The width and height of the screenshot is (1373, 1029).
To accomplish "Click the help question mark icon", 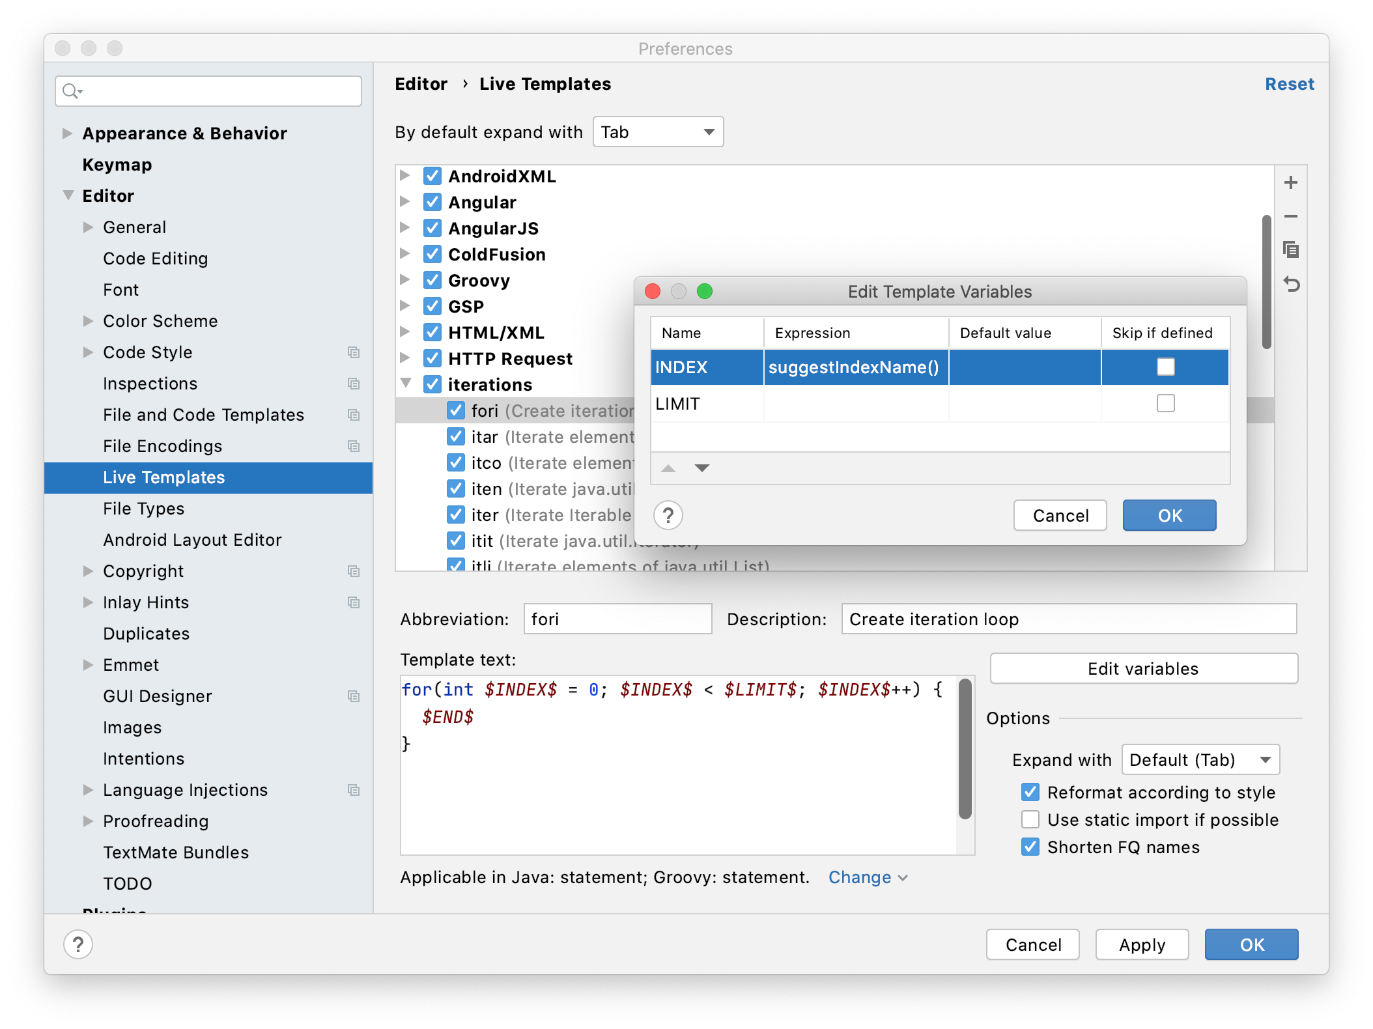I will click(x=668, y=514).
